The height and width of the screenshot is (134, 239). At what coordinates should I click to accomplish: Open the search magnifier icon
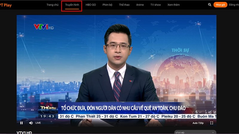(210, 5)
